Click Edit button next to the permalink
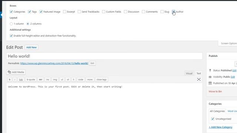This screenshot has height=133, width=237. coord(92,63)
